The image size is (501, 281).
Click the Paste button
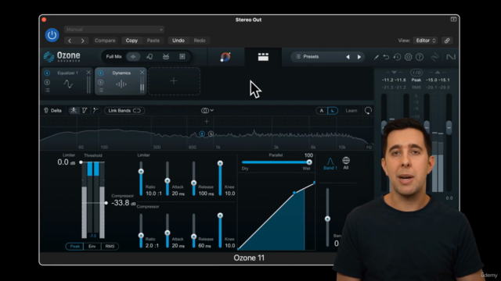pyautogui.click(x=153, y=41)
